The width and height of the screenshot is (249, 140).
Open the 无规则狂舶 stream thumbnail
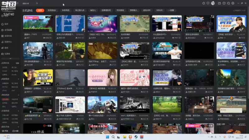click(x=167, y=51)
